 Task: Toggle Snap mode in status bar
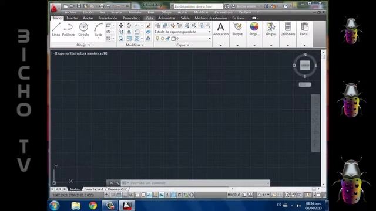coord(113,195)
